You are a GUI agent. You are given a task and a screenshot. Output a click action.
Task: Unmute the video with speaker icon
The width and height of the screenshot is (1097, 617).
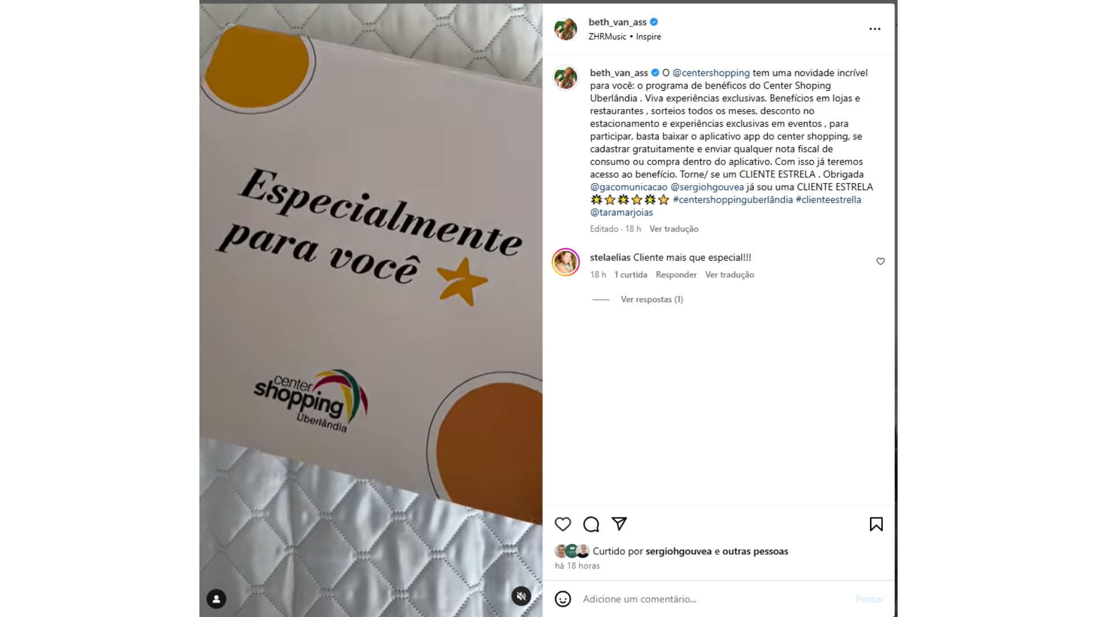point(521,596)
